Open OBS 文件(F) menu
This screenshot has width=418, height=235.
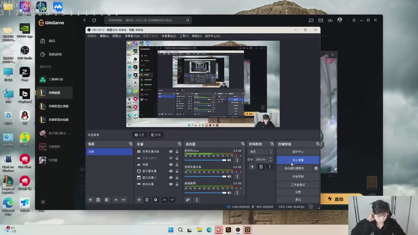pos(92,36)
